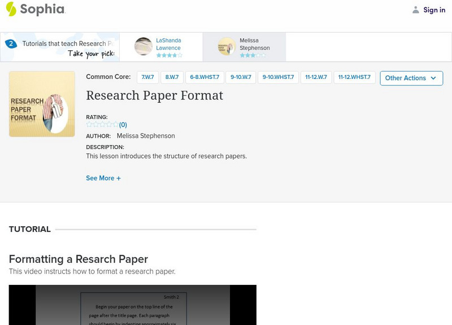The width and height of the screenshot is (452, 325).
Task: Click the 8.W.7 Common Core tag
Action: point(172,77)
